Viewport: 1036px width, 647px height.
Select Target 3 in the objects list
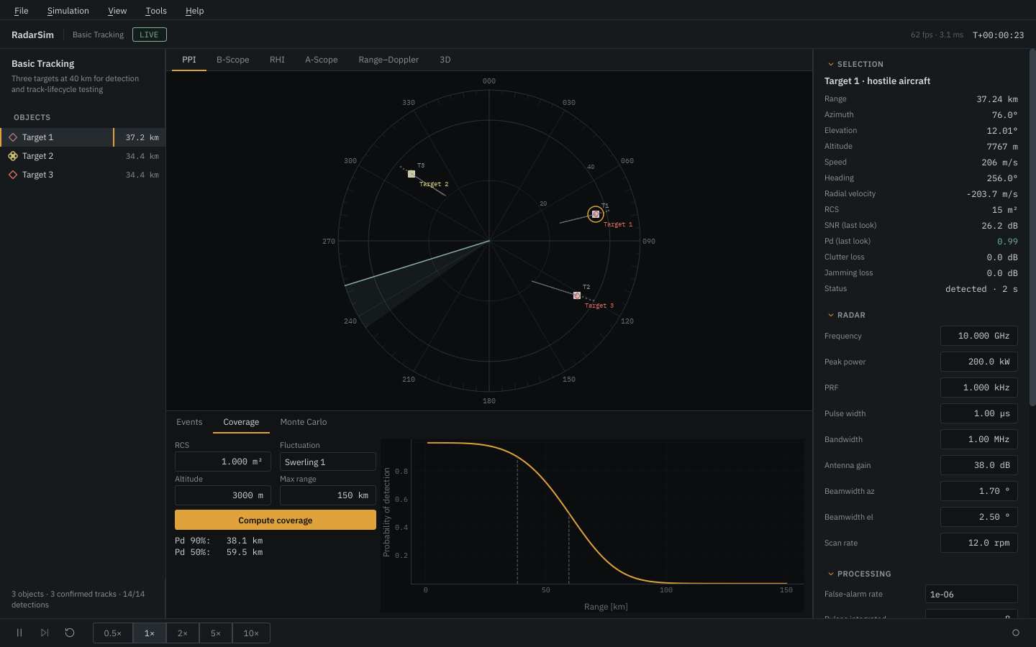[x=83, y=175]
